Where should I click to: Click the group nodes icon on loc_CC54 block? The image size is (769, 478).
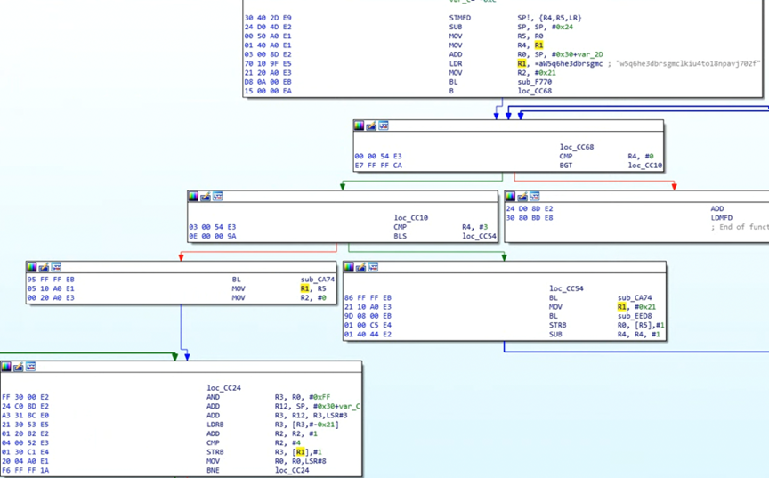[x=373, y=267]
